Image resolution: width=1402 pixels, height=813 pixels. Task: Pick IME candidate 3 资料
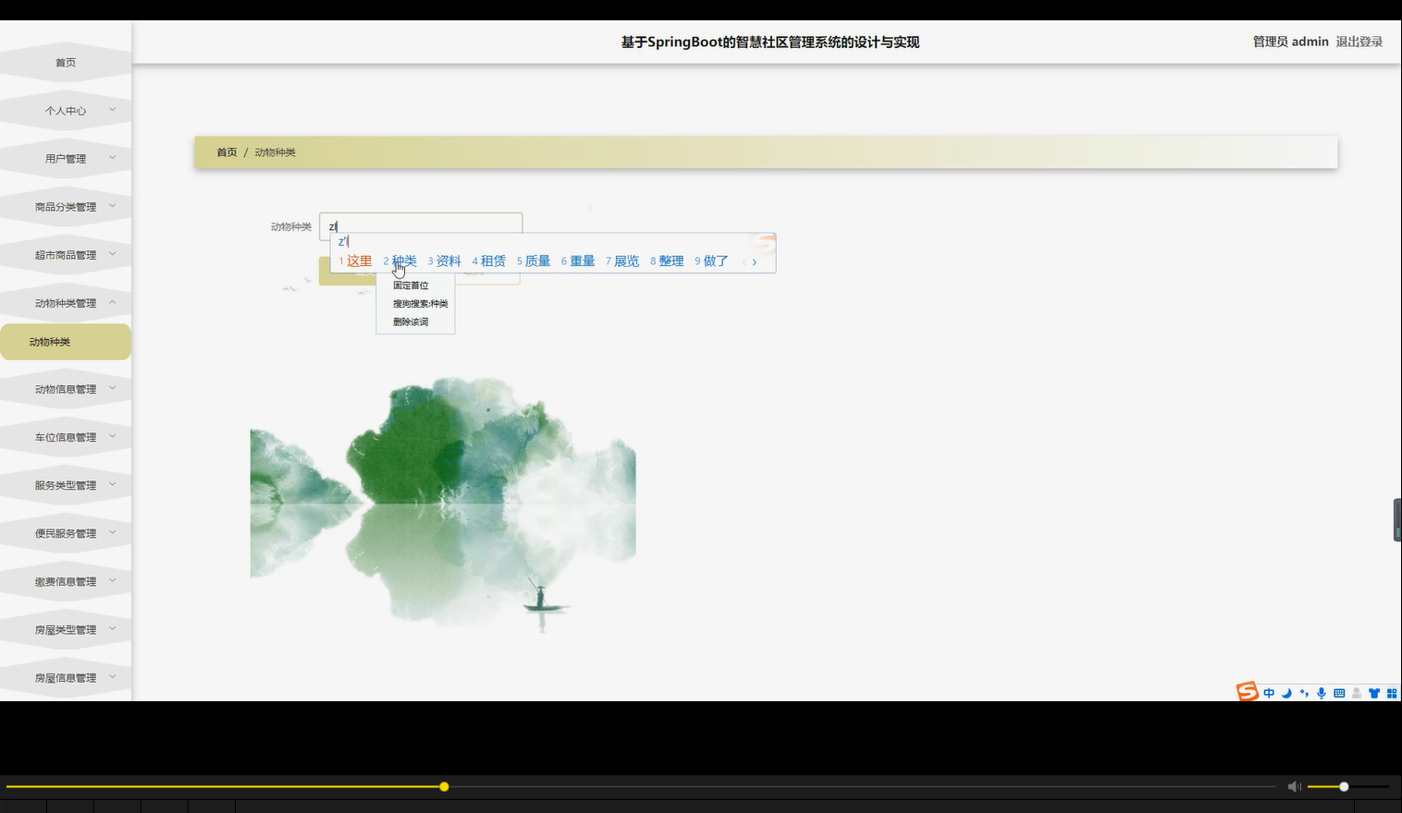click(x=445, y=261)
